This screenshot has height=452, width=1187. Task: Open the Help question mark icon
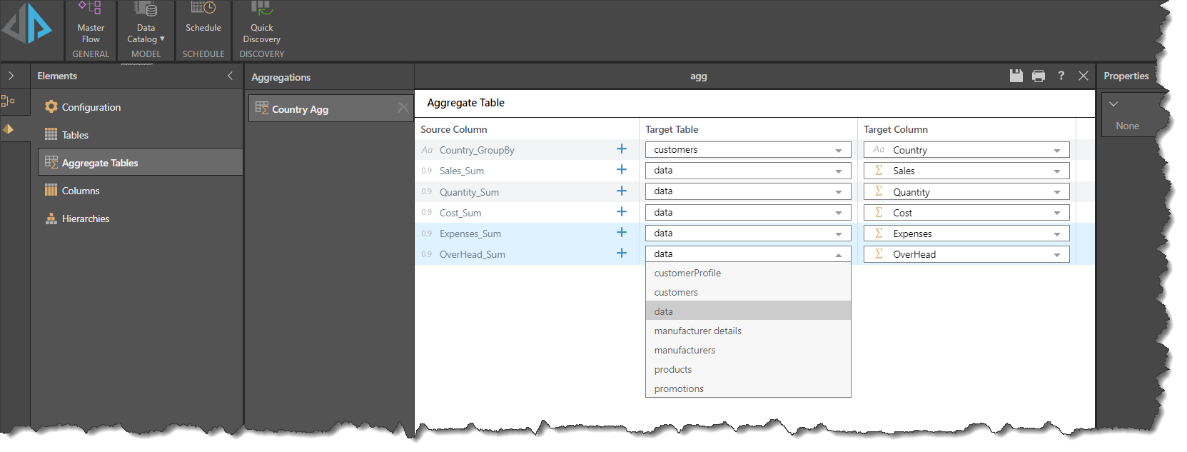tap(1061, 76)
